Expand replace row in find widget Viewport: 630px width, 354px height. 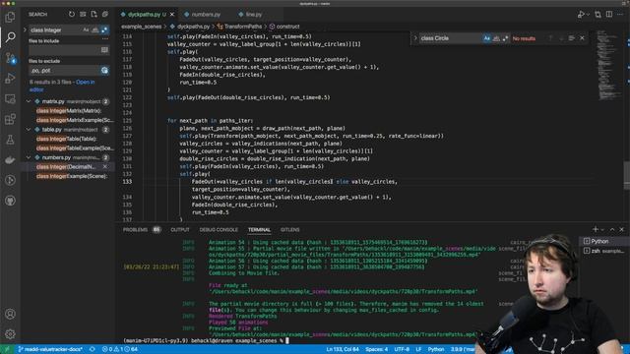pyautogui.click(x=415, y=38)
